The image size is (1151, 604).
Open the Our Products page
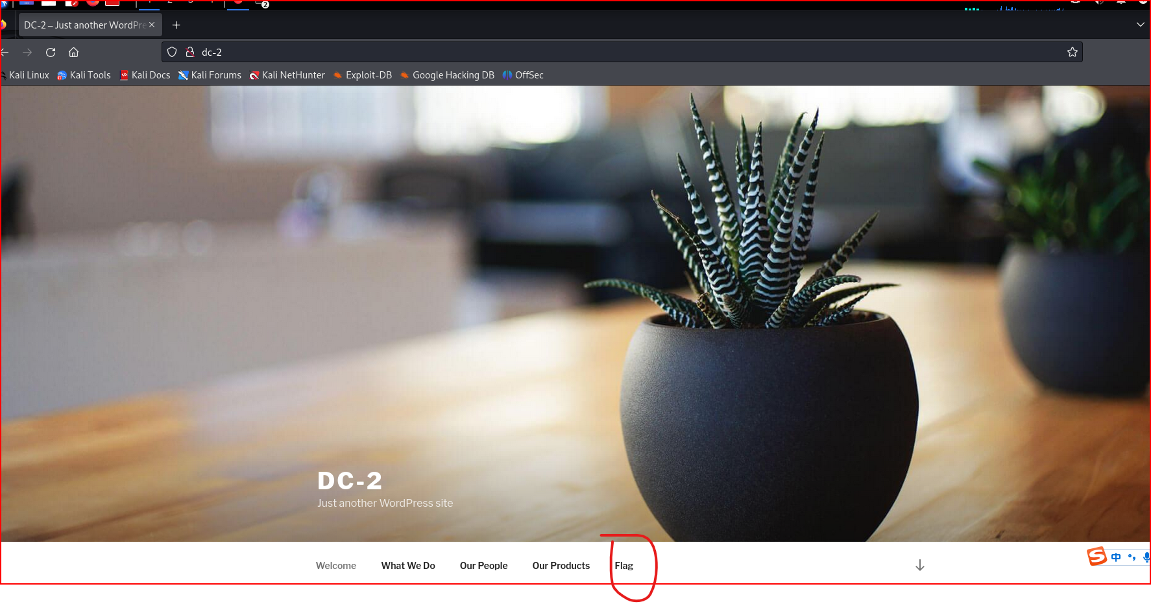(x=561, y=566)
